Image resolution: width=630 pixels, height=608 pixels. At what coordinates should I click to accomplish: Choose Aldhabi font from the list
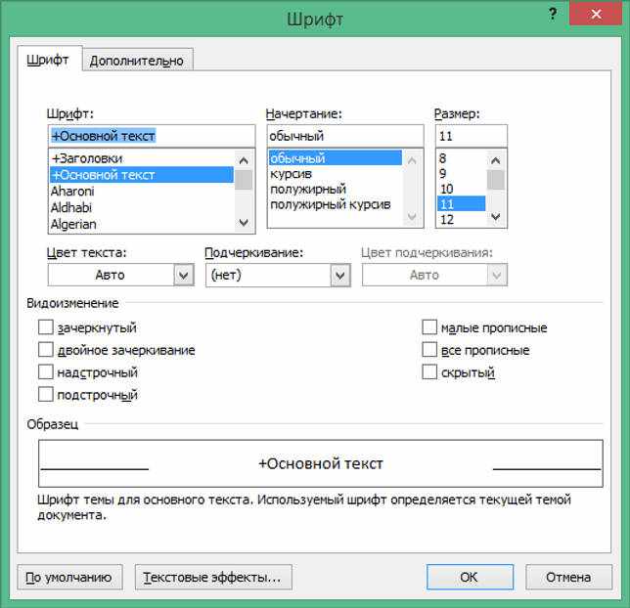click(142, 207)
